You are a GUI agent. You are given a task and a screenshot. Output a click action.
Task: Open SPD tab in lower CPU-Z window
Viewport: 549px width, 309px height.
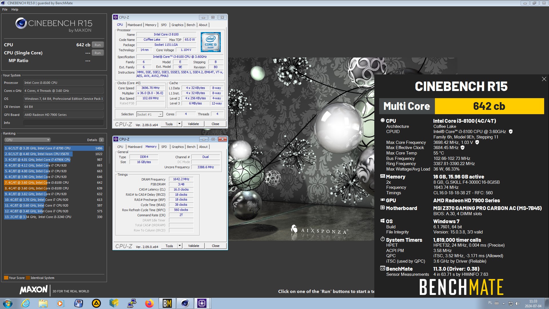(x=164, y=147)
